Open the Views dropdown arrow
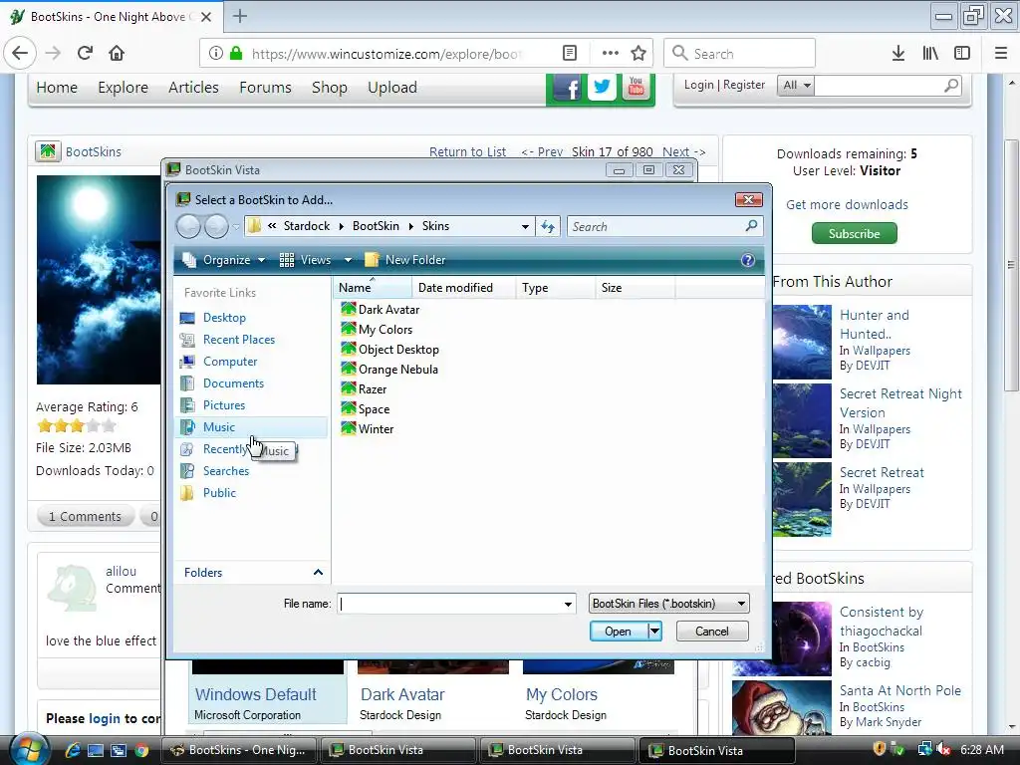Image resolution: width=1020 pixels, height=765 pixels. coord(348,260)
